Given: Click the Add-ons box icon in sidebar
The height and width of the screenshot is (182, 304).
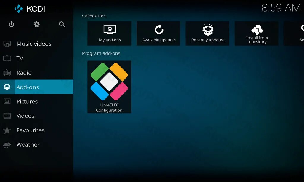Looking at the screenshot, I should tap(7, 87).
